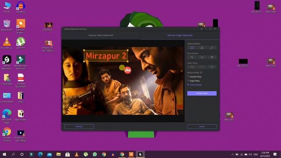Show hidden system tray icons chevron
Screen dimensions: 281x158
point(232,154)
